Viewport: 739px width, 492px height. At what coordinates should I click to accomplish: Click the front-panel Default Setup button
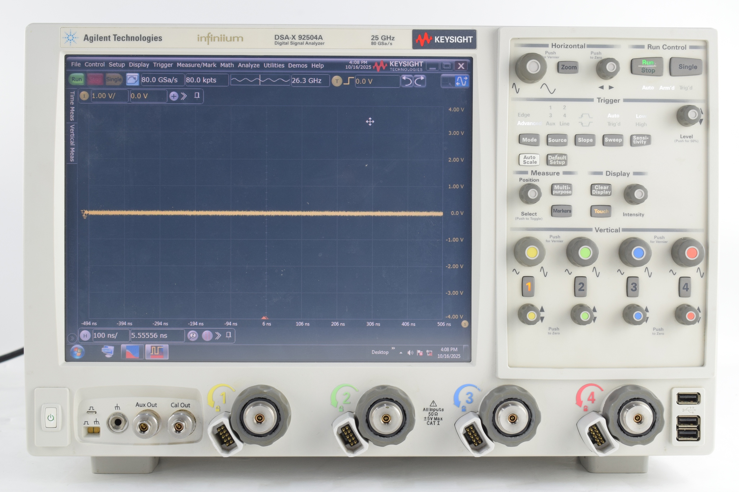point(557,160)
